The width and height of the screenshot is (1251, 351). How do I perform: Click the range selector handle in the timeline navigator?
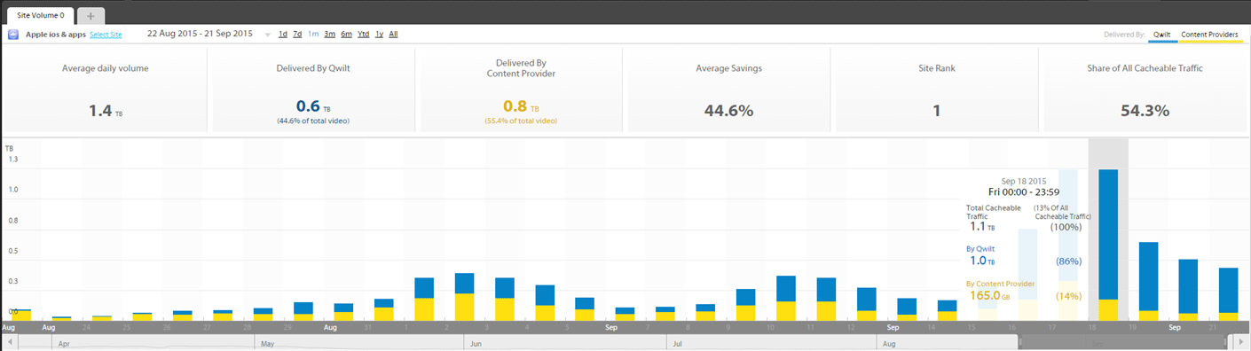(1020, 342)
